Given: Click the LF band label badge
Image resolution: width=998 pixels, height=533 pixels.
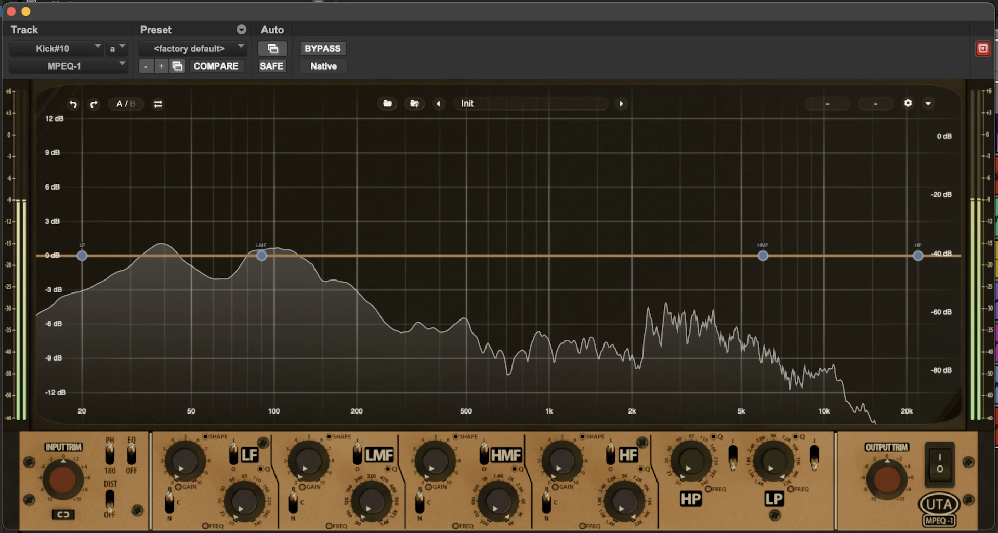Looking at the screenshot, I should coord(249,455).
